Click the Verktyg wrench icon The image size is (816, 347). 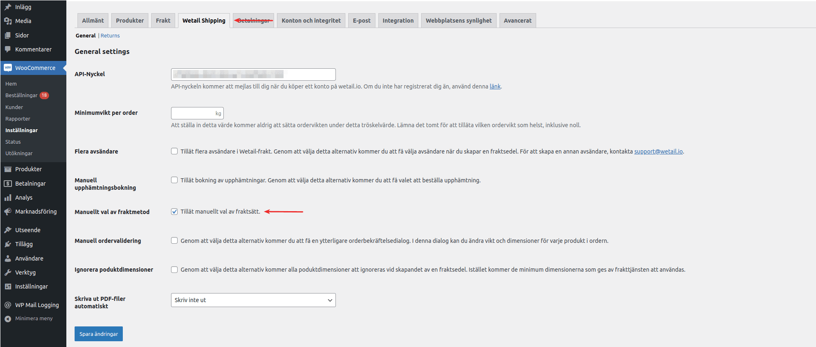(x=8, y=272)
